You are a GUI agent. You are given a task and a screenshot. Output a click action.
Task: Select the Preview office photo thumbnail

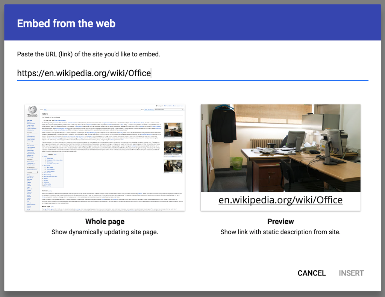click(x=280, y=148)
